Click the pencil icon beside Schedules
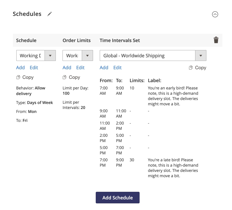The height and width of the screenshot is (210, 232). click(50, 14)
